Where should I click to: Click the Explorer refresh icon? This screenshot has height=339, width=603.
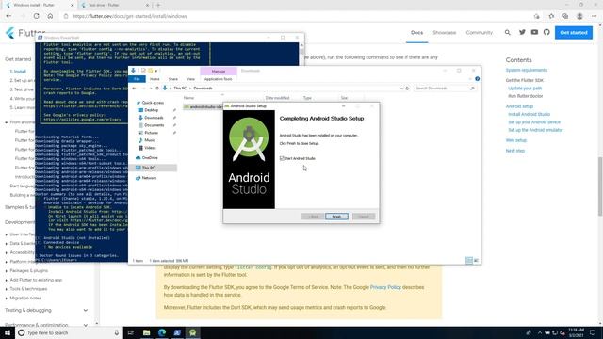tap(408, 88)
